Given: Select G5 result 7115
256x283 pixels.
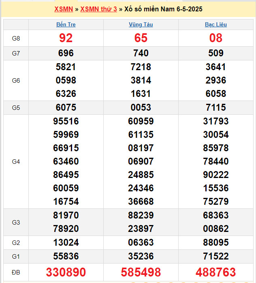Looking at the screenshot, I should [x=216, y=107].
